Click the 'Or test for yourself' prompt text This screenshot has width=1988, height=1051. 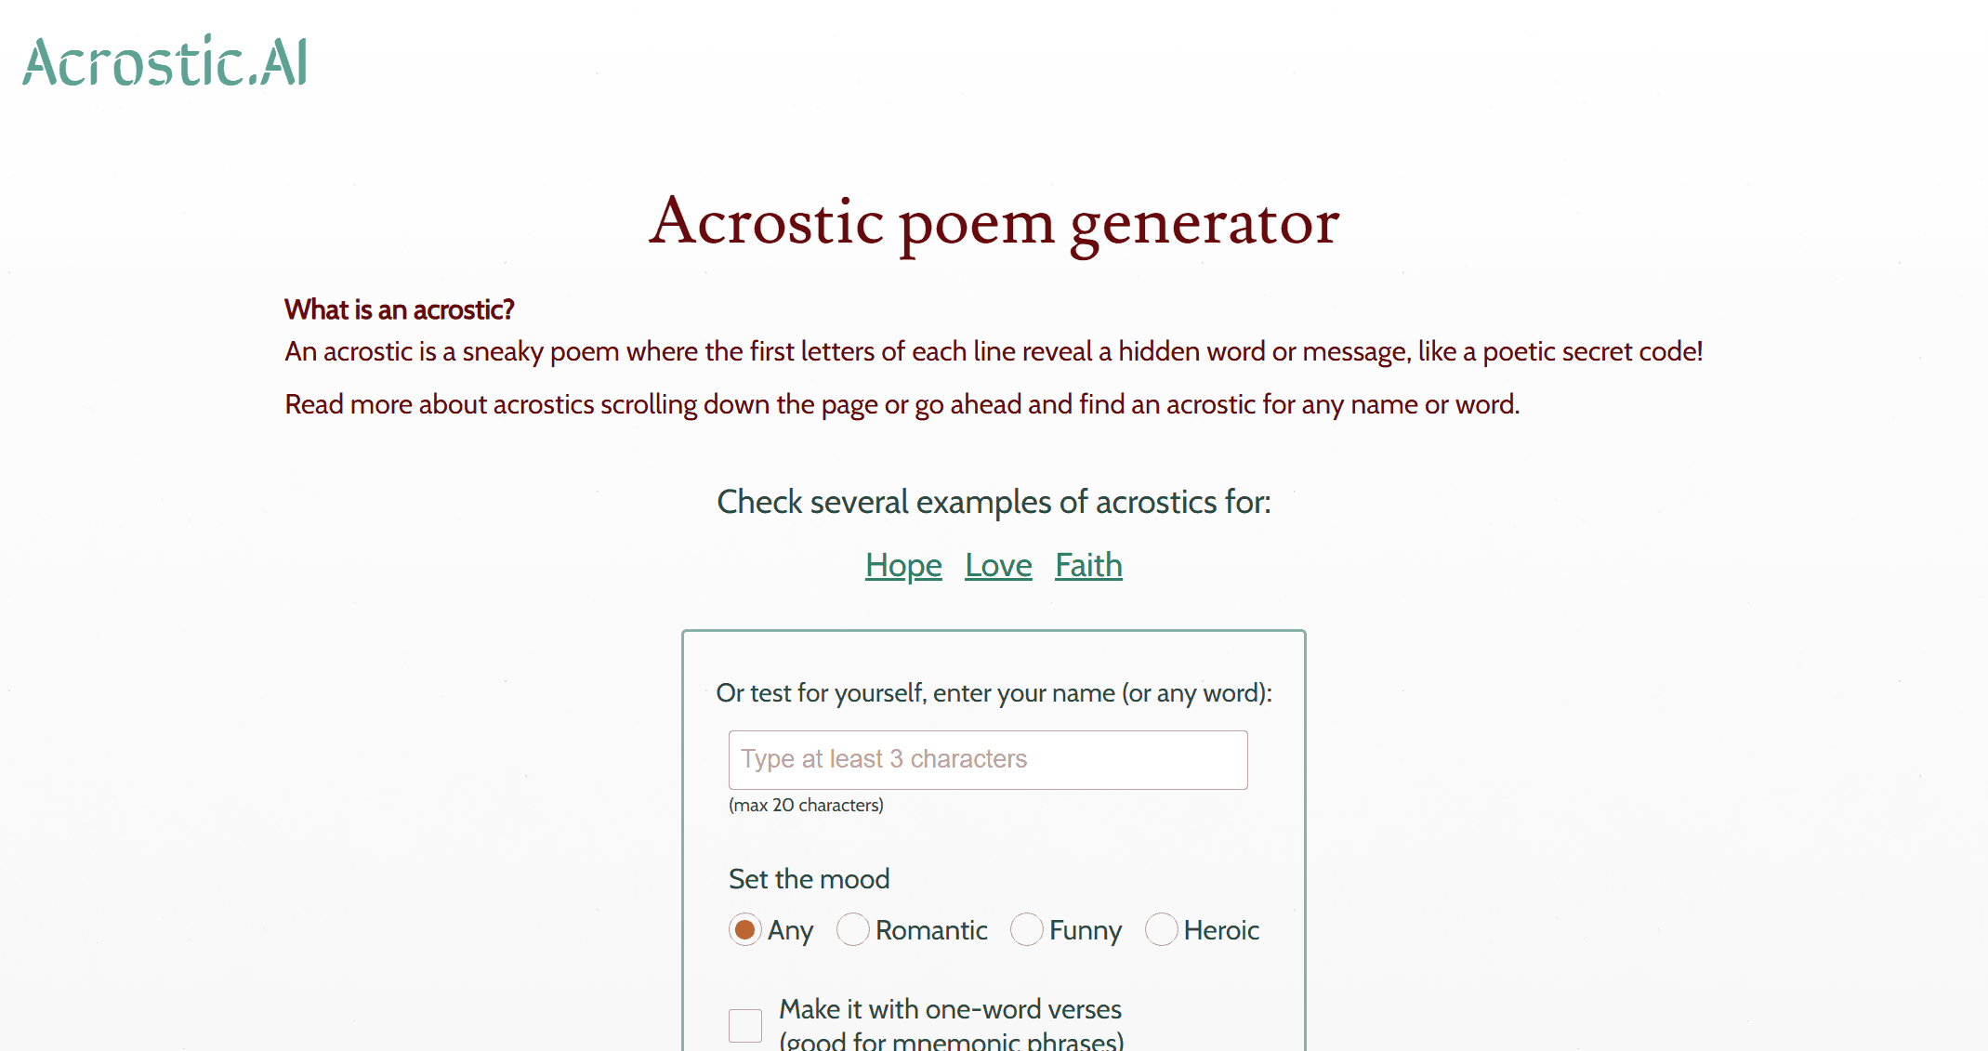pos(994,693)
